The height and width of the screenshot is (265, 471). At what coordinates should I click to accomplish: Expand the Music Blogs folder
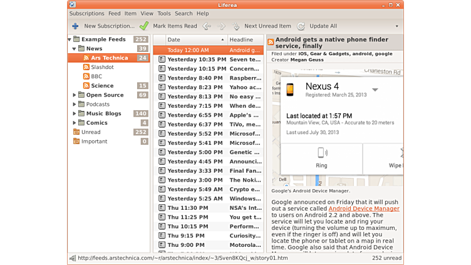[75, 113]
